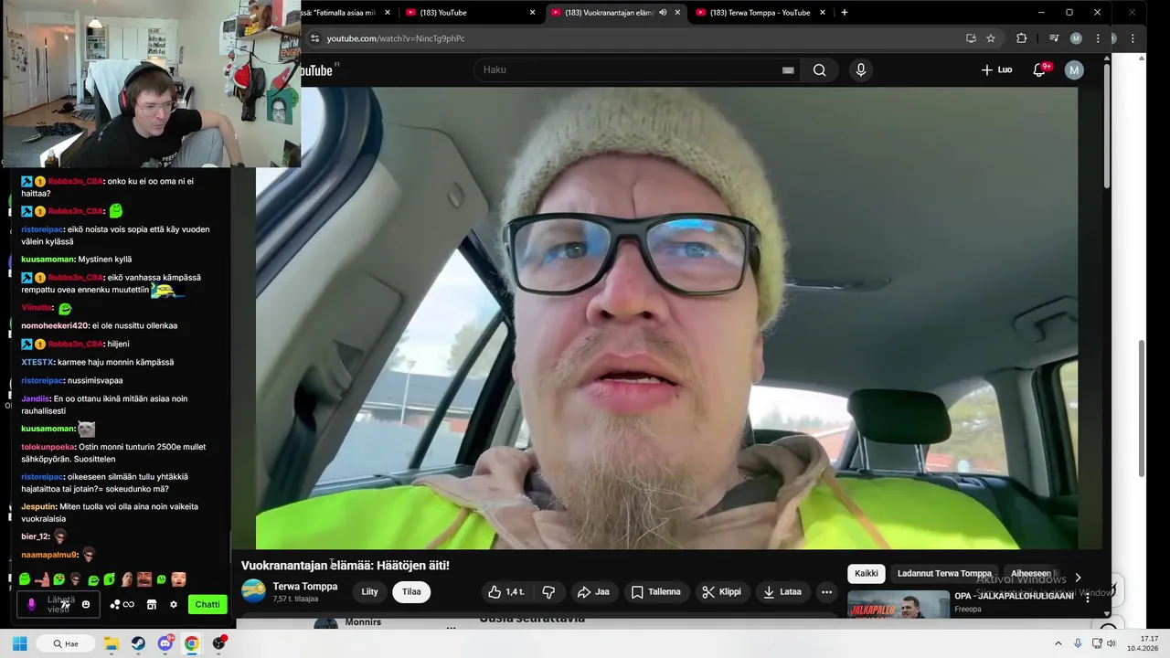Viewport: 1170px width, 658px height.
Task: Open Steam from taskbar
Action: pos(138,643)
